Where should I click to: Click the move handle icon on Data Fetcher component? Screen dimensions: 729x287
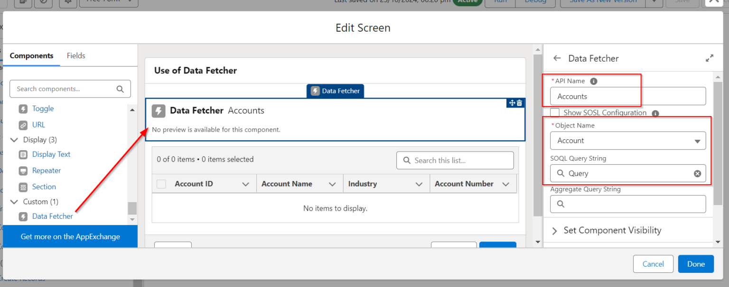coord(512,103)
